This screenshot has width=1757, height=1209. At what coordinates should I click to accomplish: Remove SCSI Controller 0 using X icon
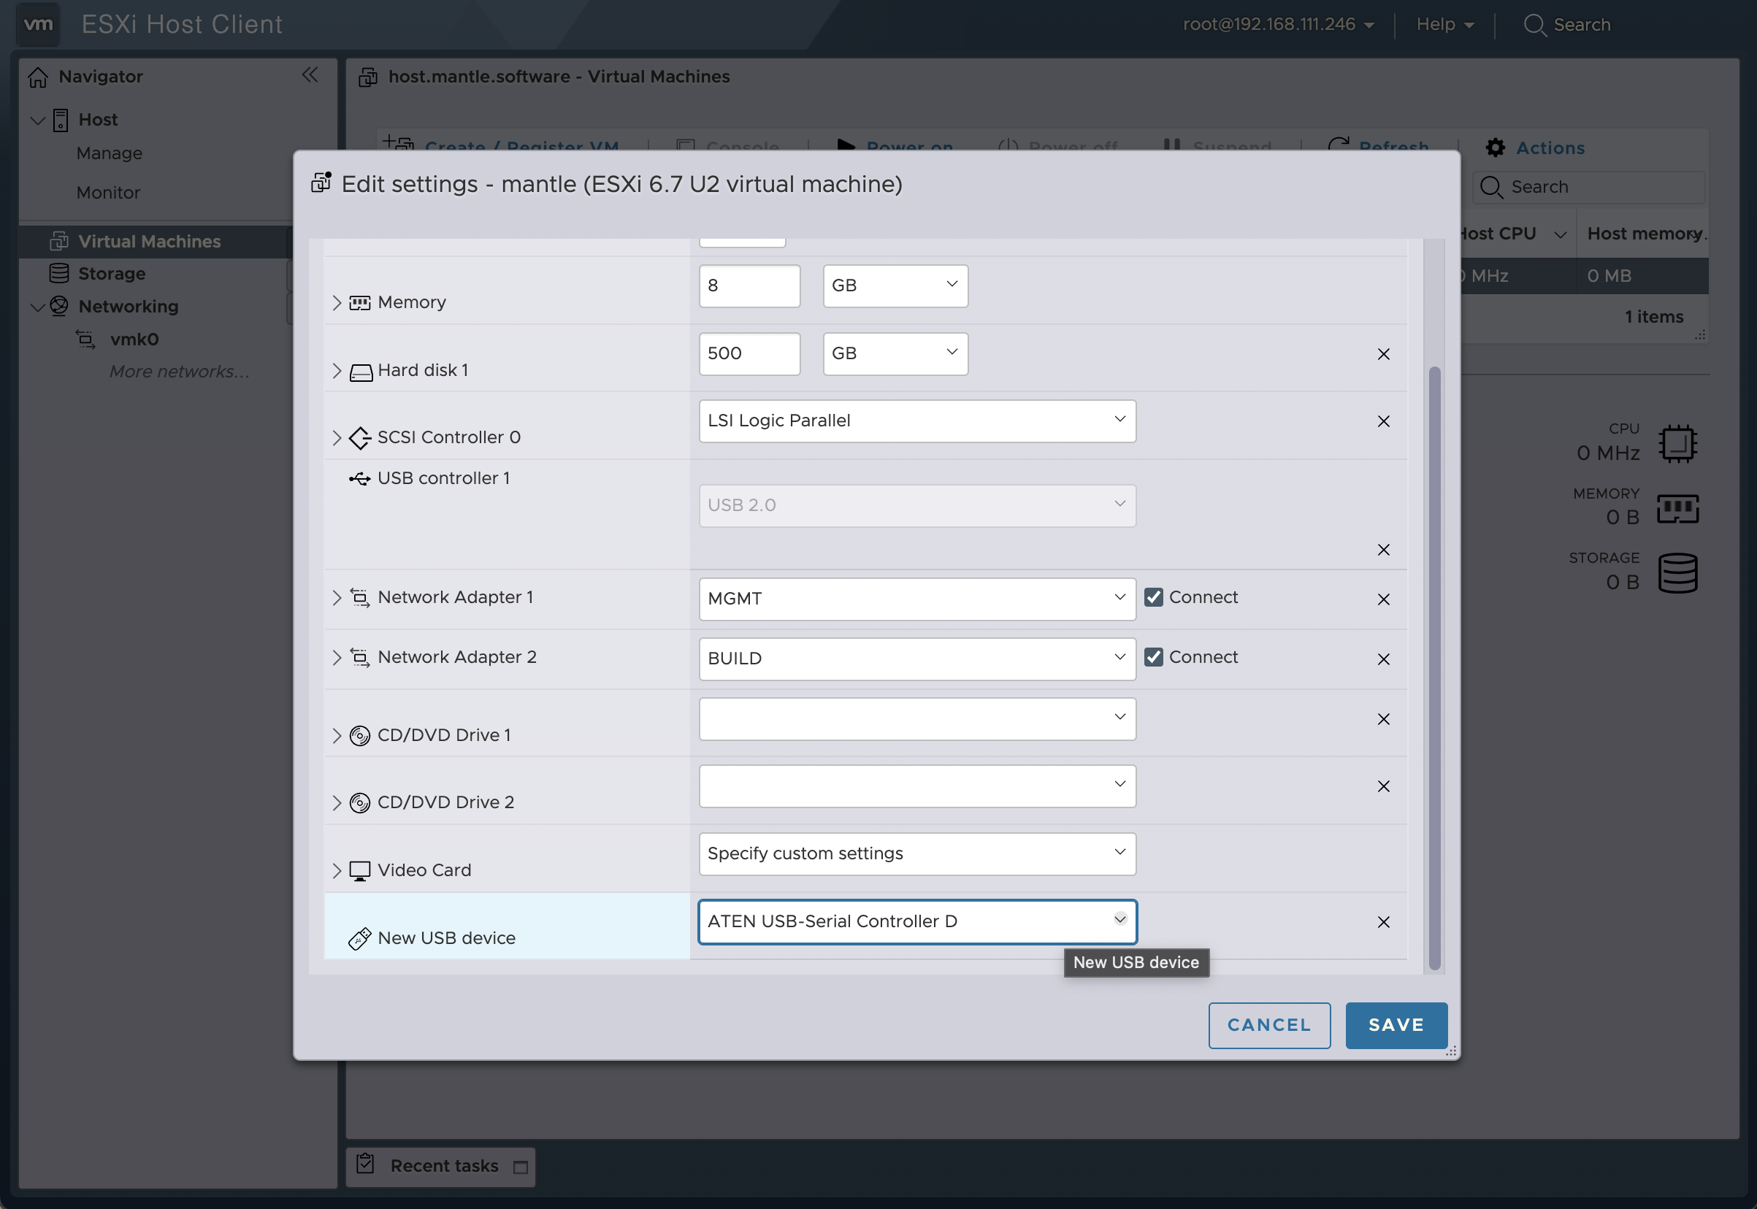pos(1382,421)
